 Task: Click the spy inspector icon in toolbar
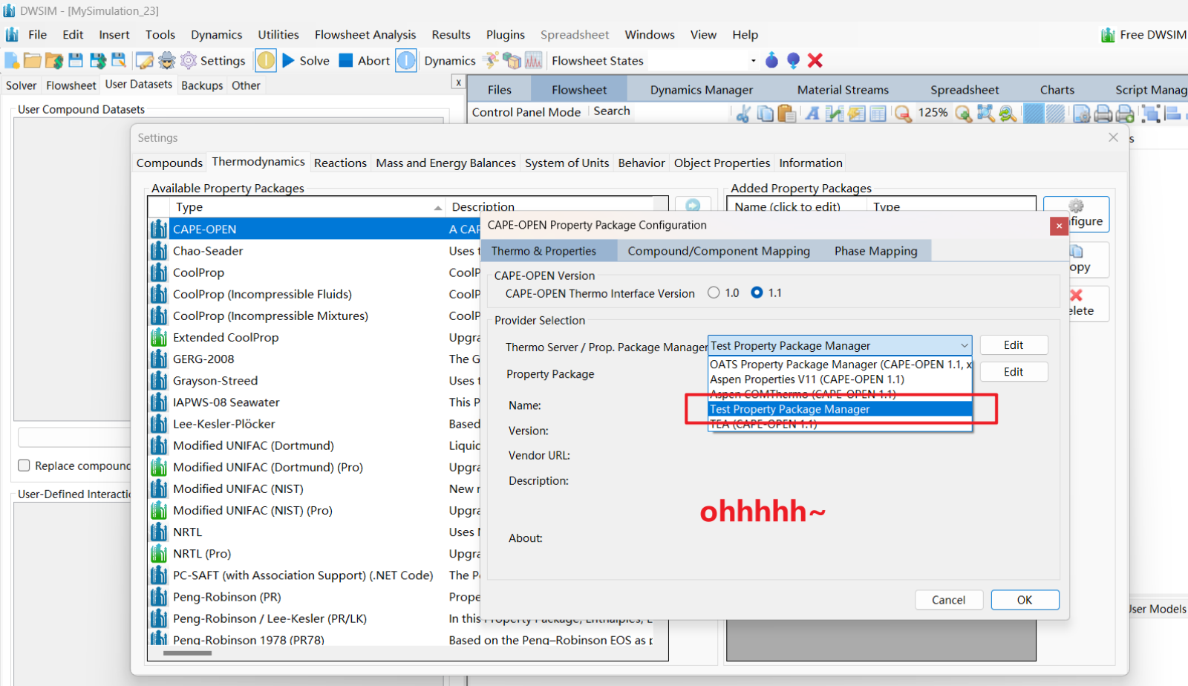[167, 60]
